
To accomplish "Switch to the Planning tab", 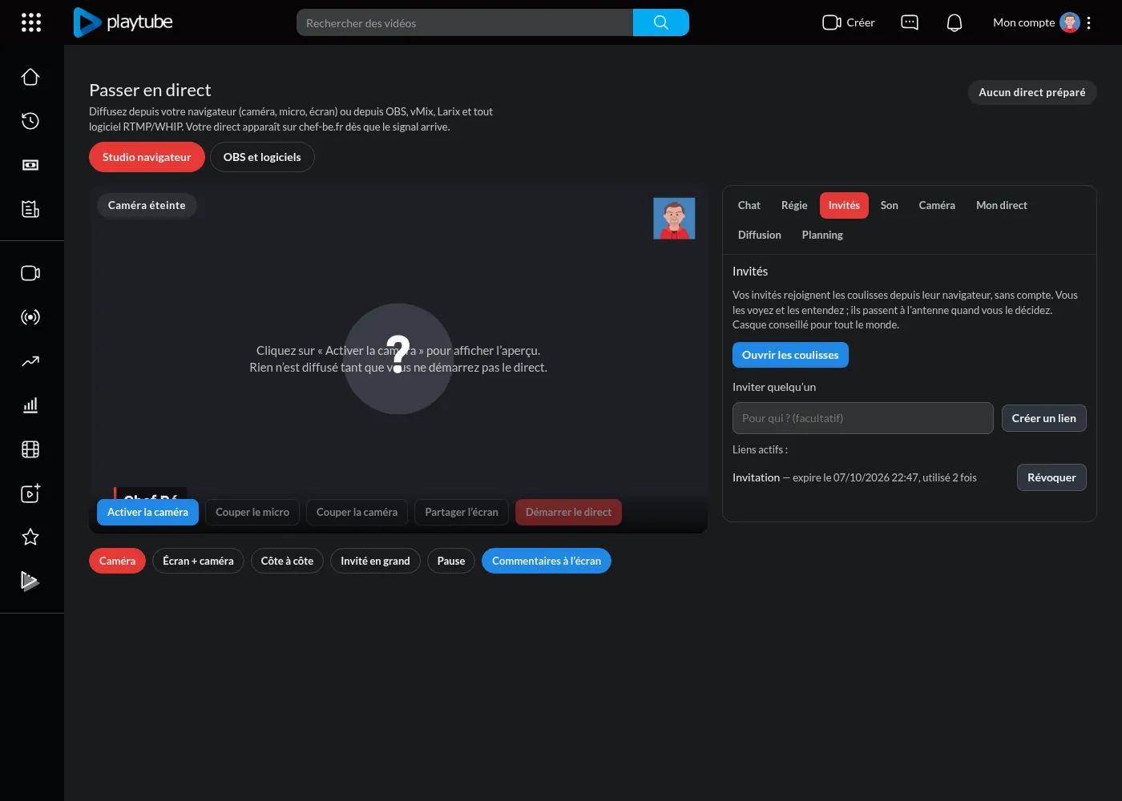I will pyautogui.click(x=822, y=235).
